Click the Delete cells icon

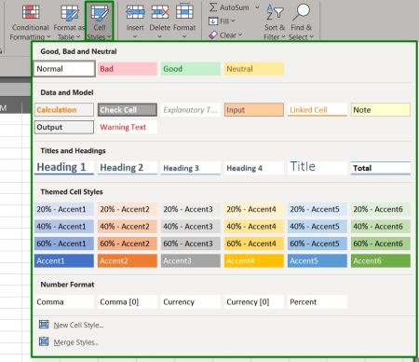point(160,12)
